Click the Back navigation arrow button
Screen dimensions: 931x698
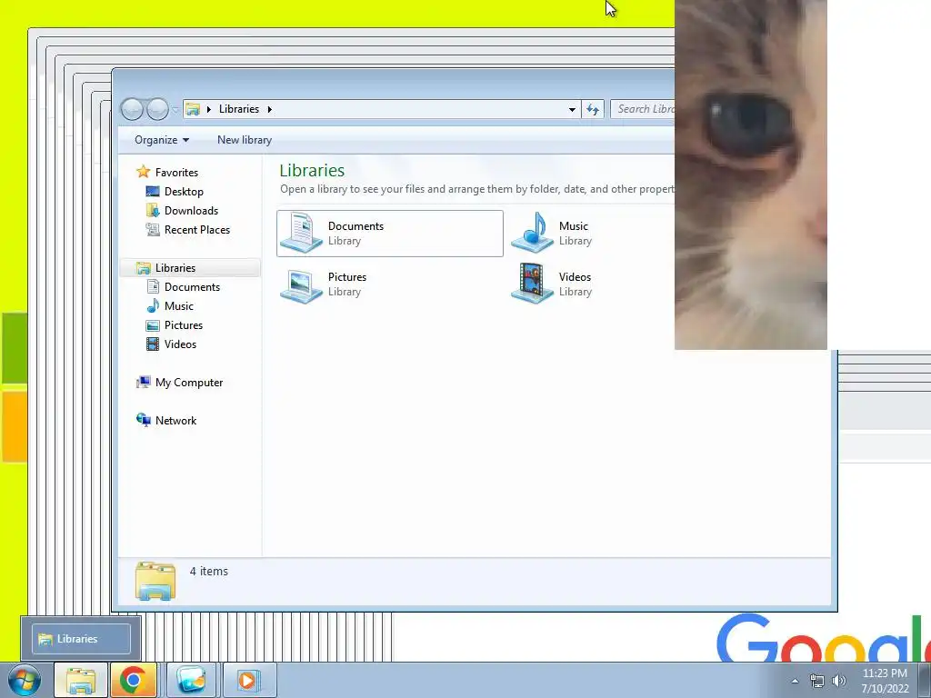[x=132, y=109]
